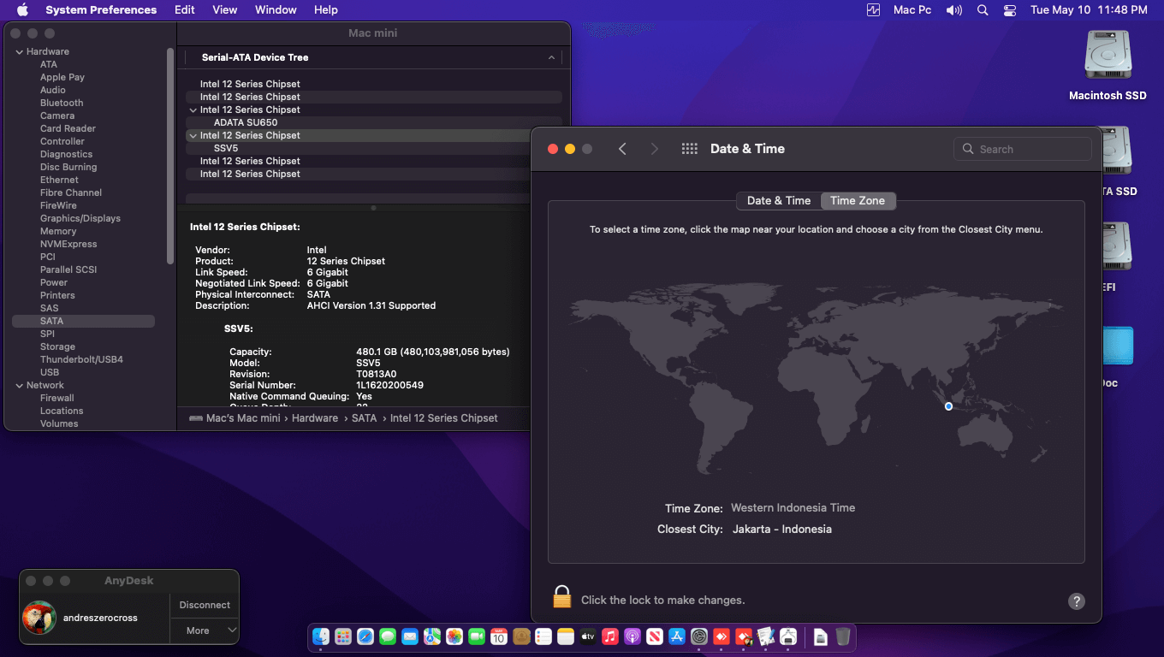Open the Mac Pc user menu
The width and height of the screenshot is (1164, 657).
point(912,10)
